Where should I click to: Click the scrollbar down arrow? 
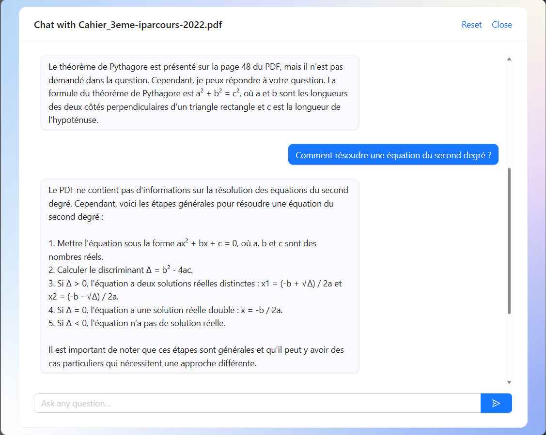(509, 382)
